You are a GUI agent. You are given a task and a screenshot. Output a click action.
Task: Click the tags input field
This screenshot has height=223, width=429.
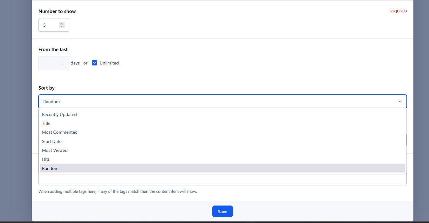coord(222,179)
